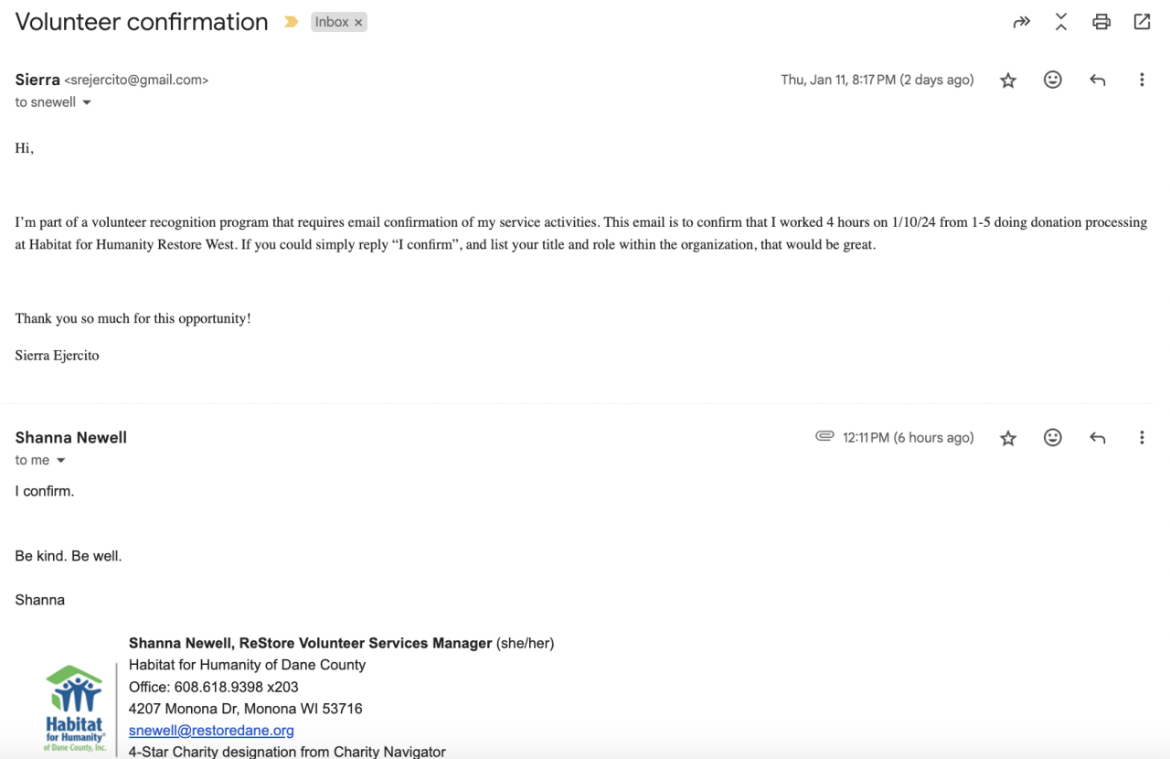Add emoji reaction to Shanna Newell's reply
The width and height of the screenshot is (1170, 759).
pyautogui.click(x=1053, y=438)
